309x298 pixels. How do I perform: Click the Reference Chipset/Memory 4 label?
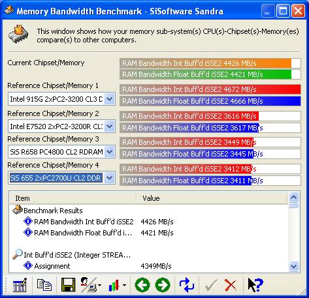click(x=53, y=165)
